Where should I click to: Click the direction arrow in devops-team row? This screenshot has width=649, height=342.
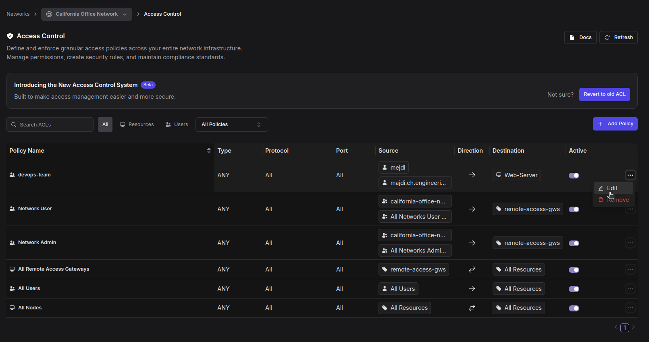472,175
